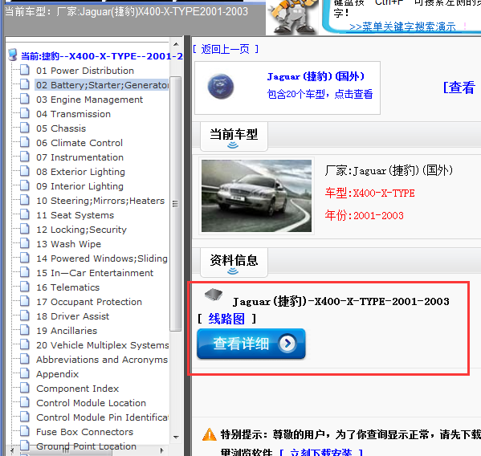The height and width of the screenshot is (456, 481).
Task: Select Control Module Location entry
Action: click(91, 403)
